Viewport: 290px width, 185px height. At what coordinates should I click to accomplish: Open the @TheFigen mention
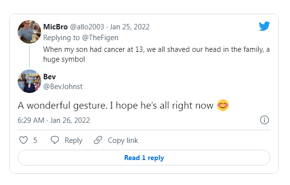tap(100, 38)
